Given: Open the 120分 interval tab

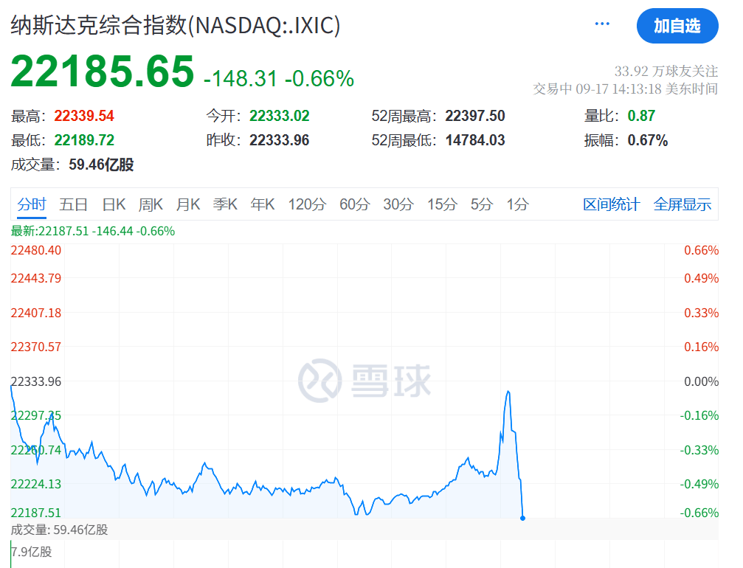Looking at the screenshot, I should tap(307, 204).
